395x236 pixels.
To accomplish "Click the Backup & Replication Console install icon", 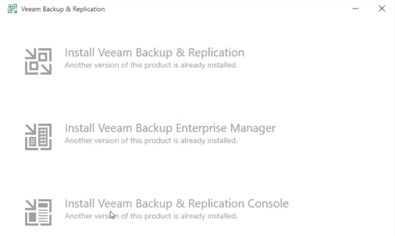I will 38,212.
